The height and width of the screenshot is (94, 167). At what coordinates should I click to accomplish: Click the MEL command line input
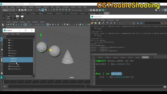click(47, 86)
